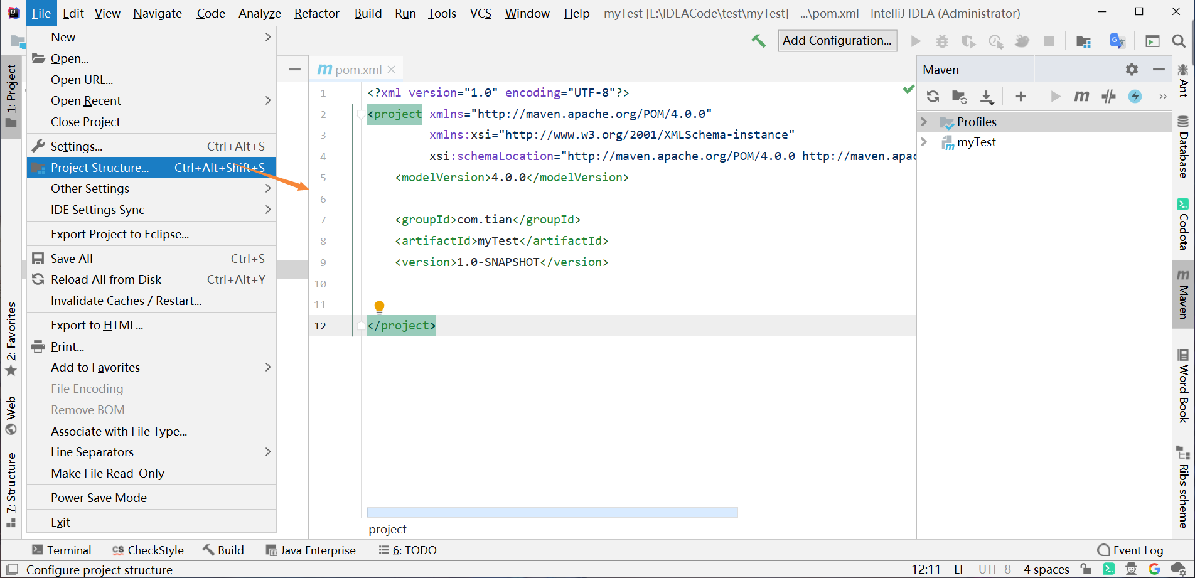Screen dimensions: 1195x578
Task: Choose Exit from the File menu
Action: click(x=151, y=522)
